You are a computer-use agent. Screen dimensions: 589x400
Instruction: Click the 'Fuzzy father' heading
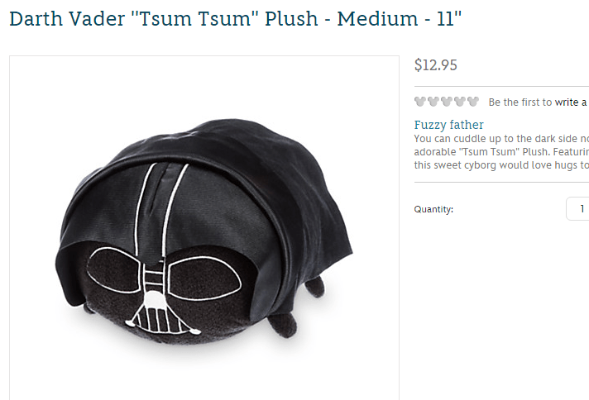pyautogui.click(x=449, y=125)
